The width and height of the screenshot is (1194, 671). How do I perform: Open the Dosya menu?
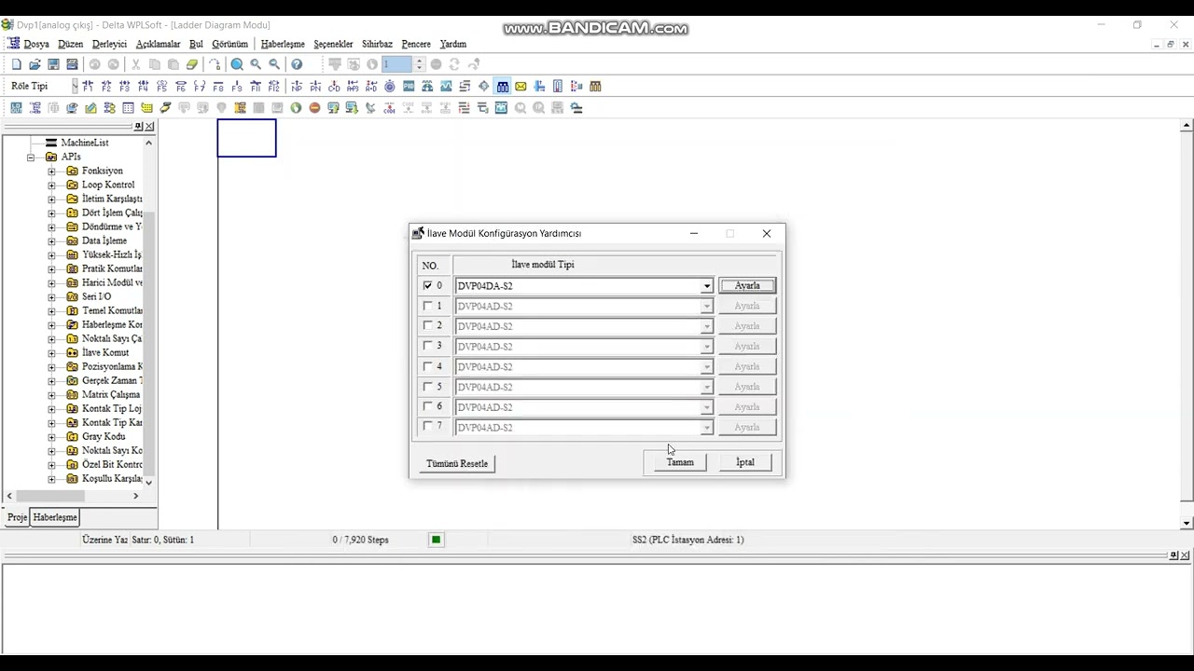click(x=35, y=44)
